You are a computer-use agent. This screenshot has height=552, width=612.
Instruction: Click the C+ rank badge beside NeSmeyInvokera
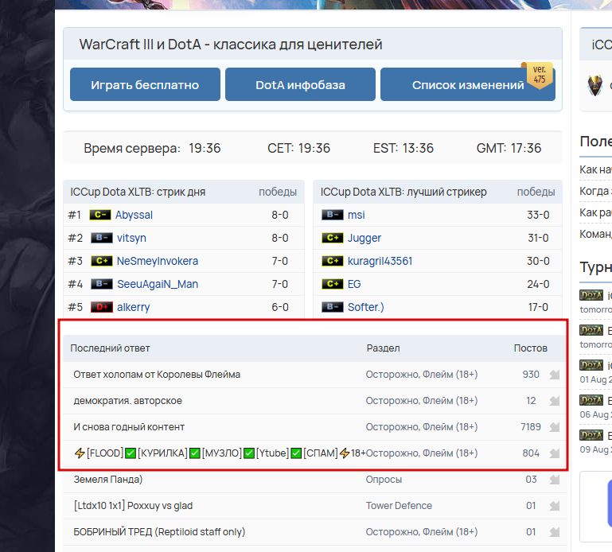(102, 261)
